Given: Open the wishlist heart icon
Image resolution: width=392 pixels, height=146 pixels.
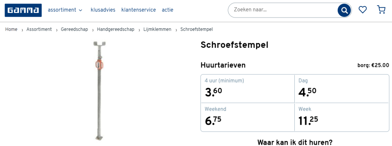Looking at the screenshot, I should [x=363, y=10].
